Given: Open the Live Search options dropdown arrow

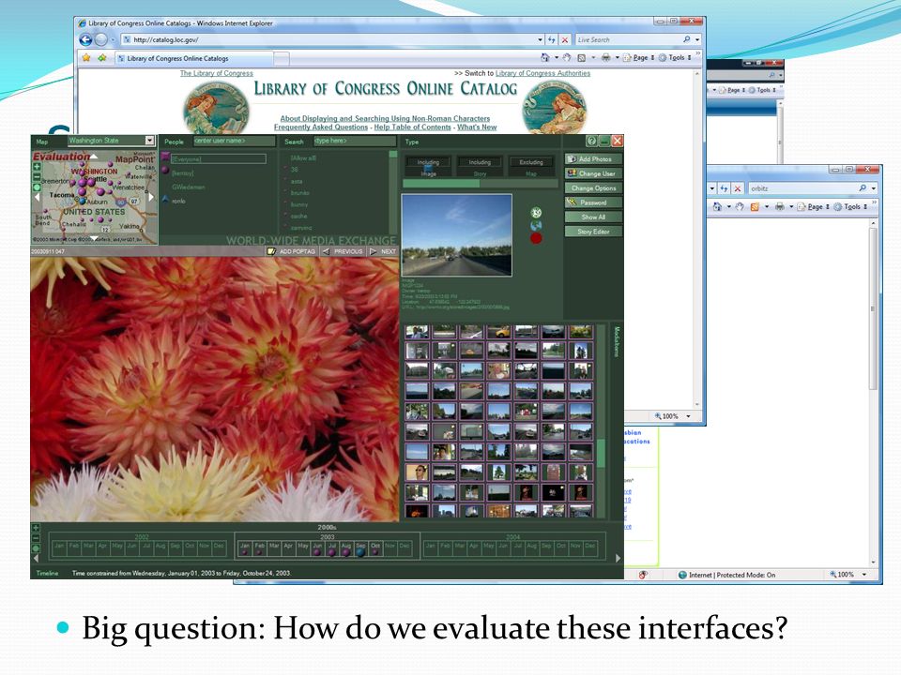Looking at the screenshot, I should point(697,39).
